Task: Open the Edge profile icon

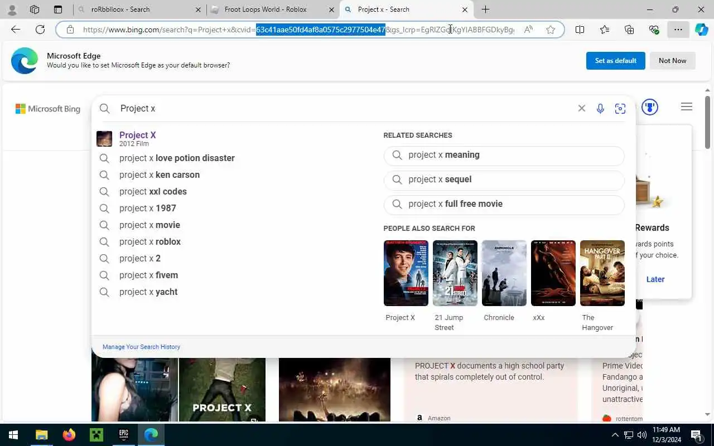Action: click(12, 9)
